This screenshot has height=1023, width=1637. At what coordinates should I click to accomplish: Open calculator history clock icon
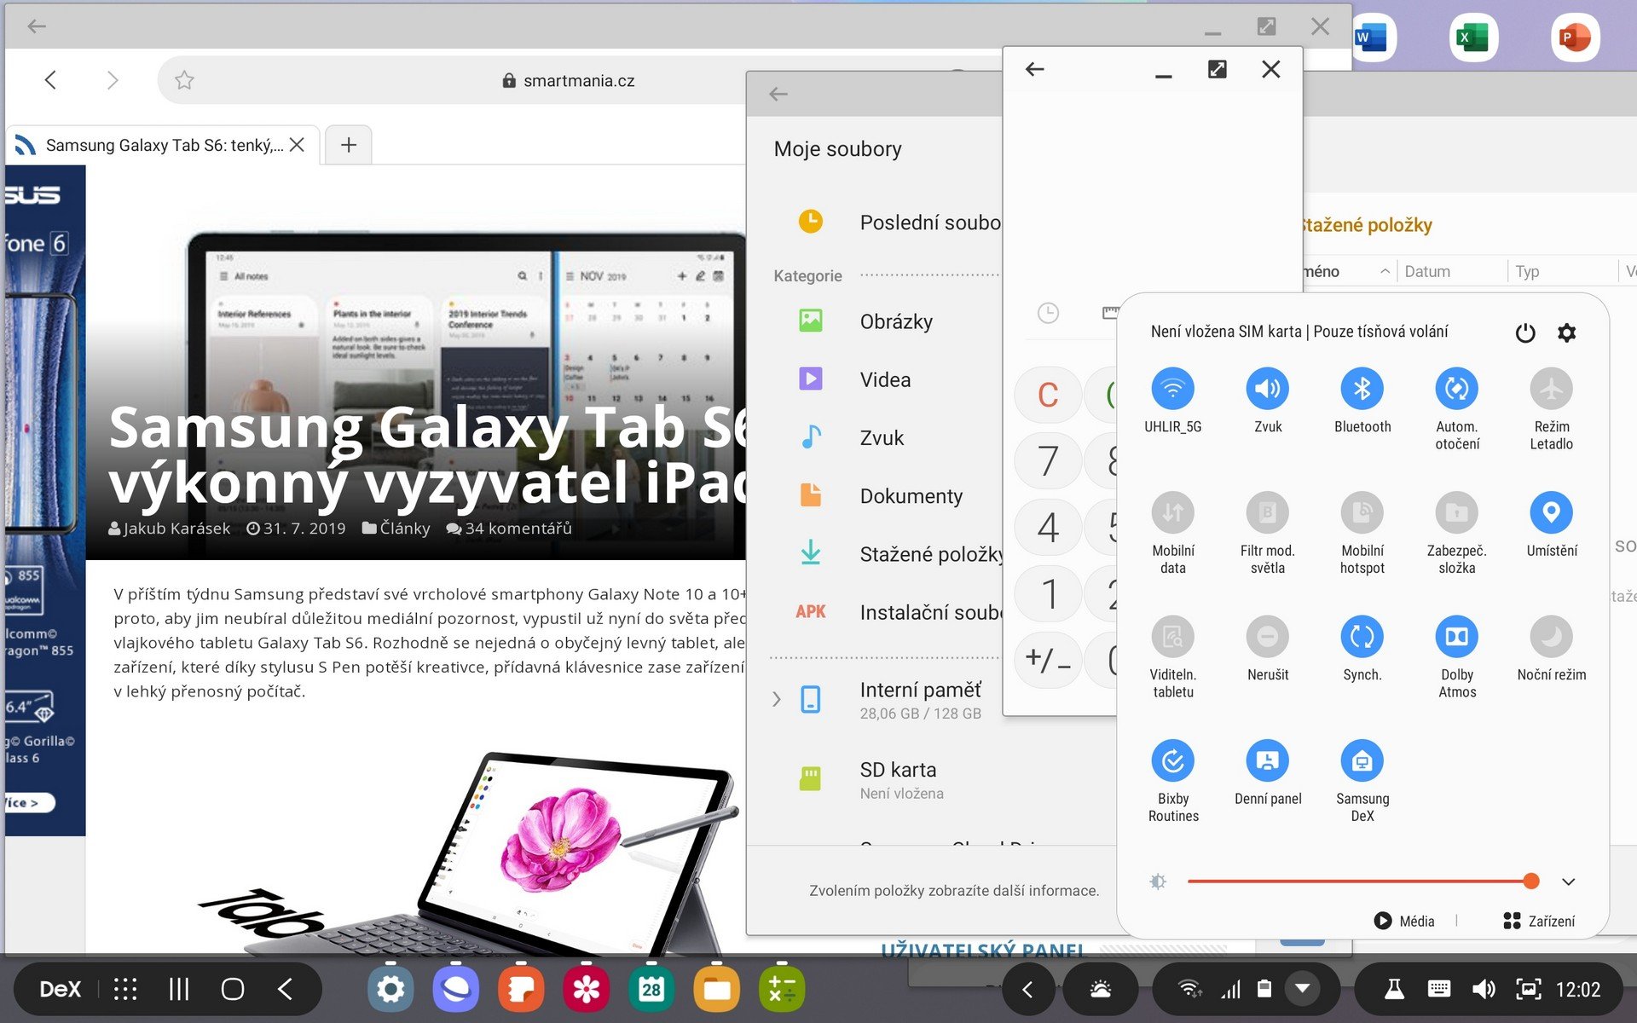tap(1048, 313)
